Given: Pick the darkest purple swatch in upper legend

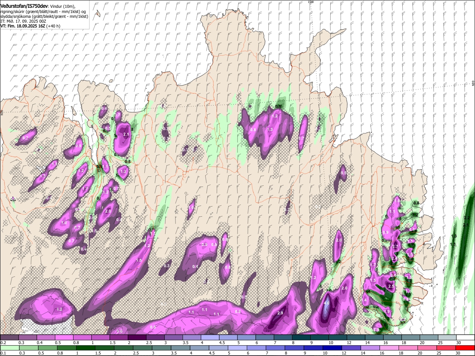Looking at the screenshot, I should [x=138, y=337].
